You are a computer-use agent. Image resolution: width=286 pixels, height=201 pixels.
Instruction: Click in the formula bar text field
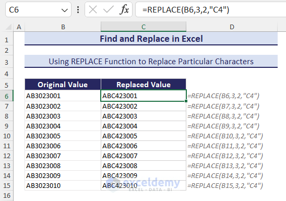click(211, 9)
